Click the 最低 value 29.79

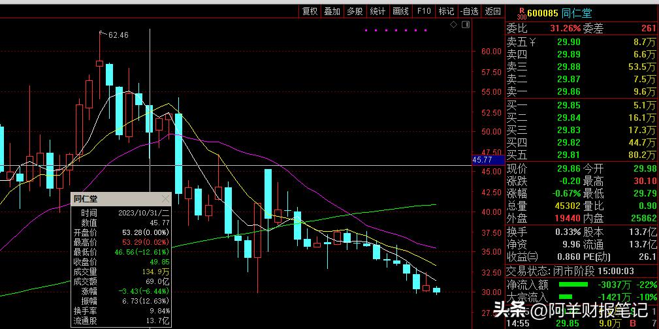coord(644,194)
